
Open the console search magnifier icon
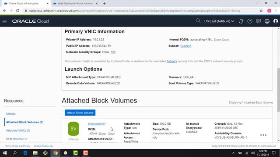point(198,21)
